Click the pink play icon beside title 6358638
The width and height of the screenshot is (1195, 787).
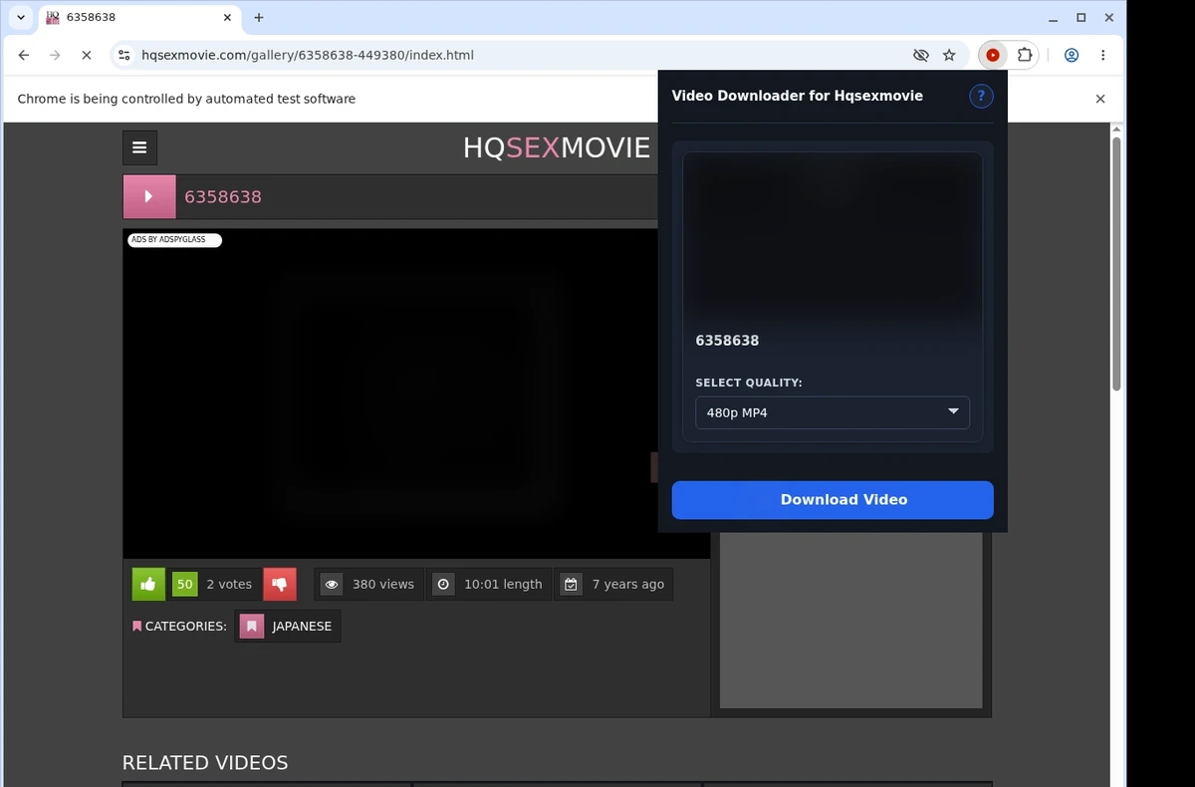click(x=149, y=196)
